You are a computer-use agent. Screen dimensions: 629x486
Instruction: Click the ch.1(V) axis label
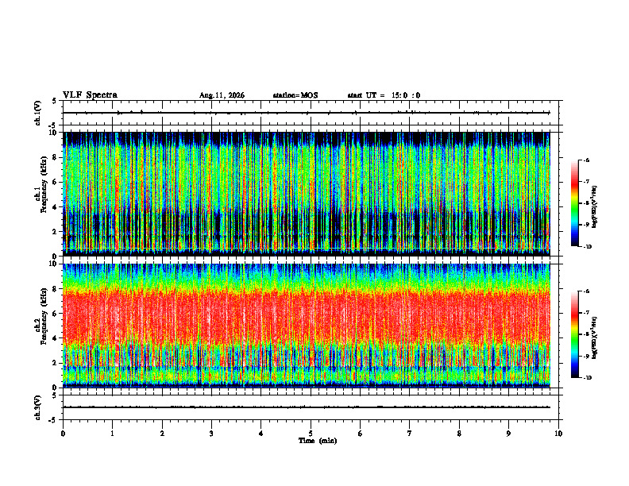(38, 113)
